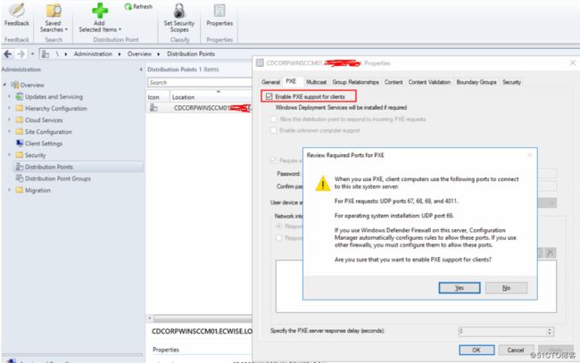Click the yellow warning triangle icon
Screen dimensions: 580x363
pos(323,184)
